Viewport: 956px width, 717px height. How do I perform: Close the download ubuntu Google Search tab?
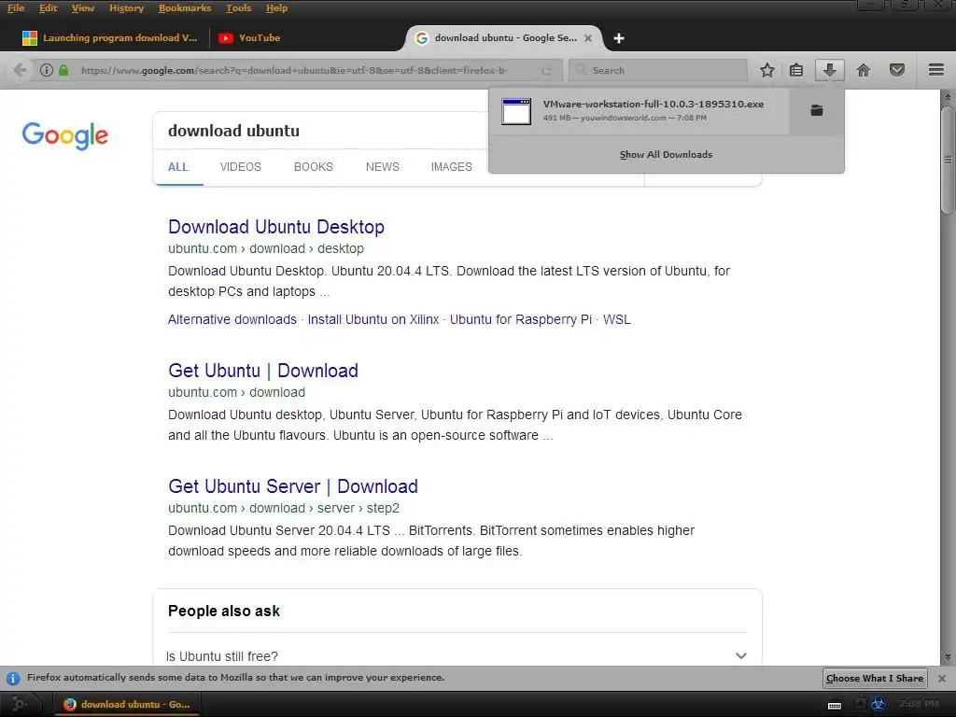coord(588,37)
